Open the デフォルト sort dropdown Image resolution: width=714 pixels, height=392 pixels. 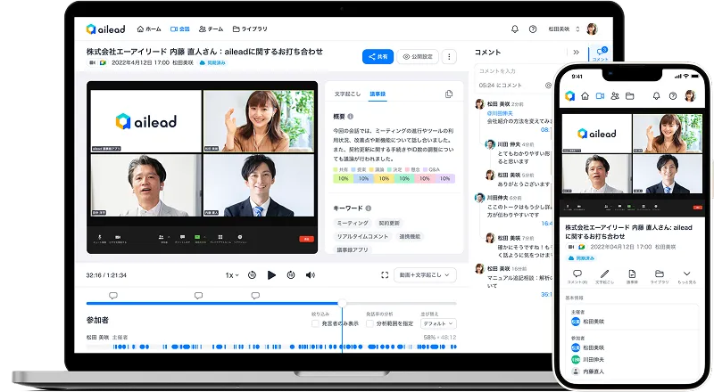pyautogui.click(x=438, y=323)
